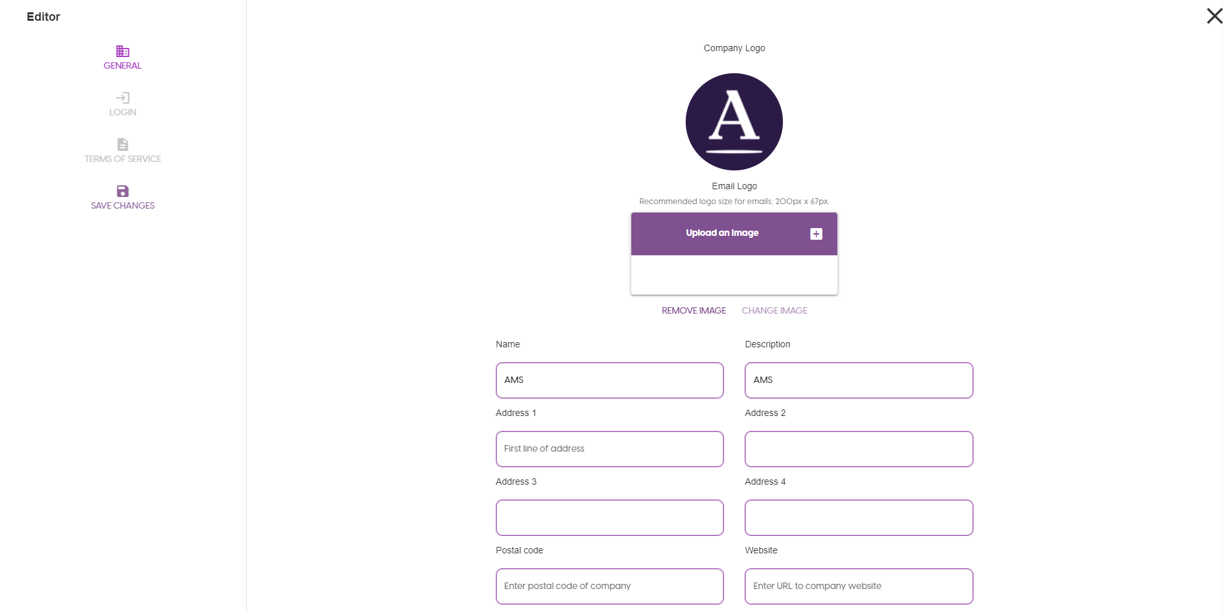Focus the Name input field
The width and height of the screenshot is (1223, 613).
tap(609, 380)
